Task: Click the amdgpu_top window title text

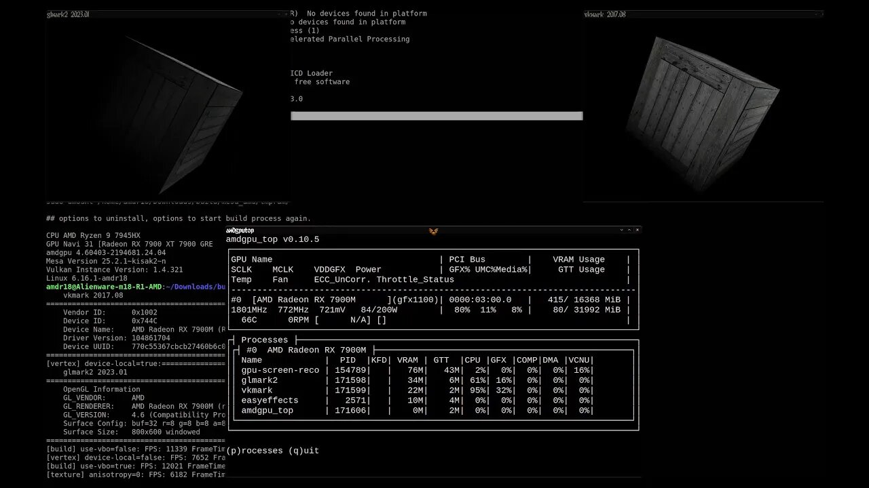Action: click(x=240, y=231)
